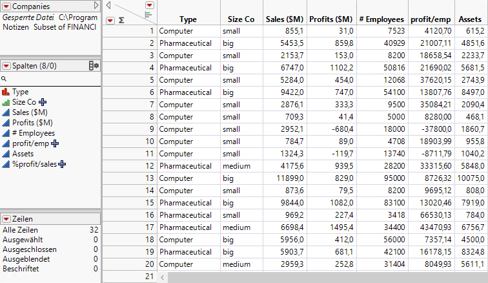
Task: Click the continuous icon beside # Employees
Action: [6, 133]
